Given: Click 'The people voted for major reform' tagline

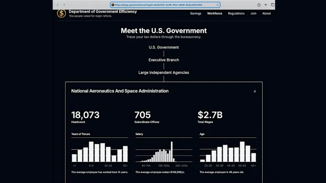Looking at the screenshot, I should pos(90,16).
